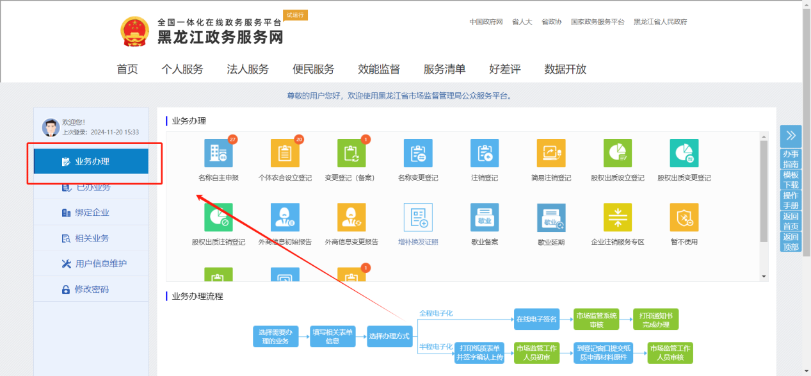Click the 个体农合设立登记 icon
811x376 pixels.
285,154
